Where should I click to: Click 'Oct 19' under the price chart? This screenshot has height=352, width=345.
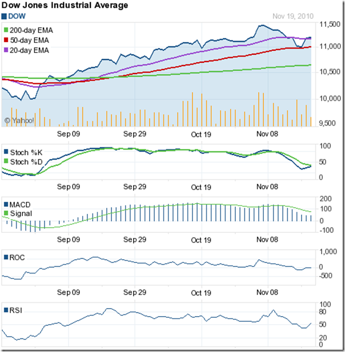(201, 135)
